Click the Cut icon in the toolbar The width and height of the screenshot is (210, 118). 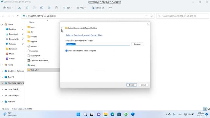coord(19,8)
